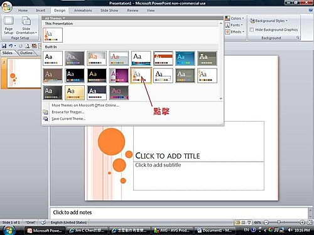The width and height of the screenshot is (314, 235).
Task: Click the zoom out minus button
Action: (x=266, y=222)
